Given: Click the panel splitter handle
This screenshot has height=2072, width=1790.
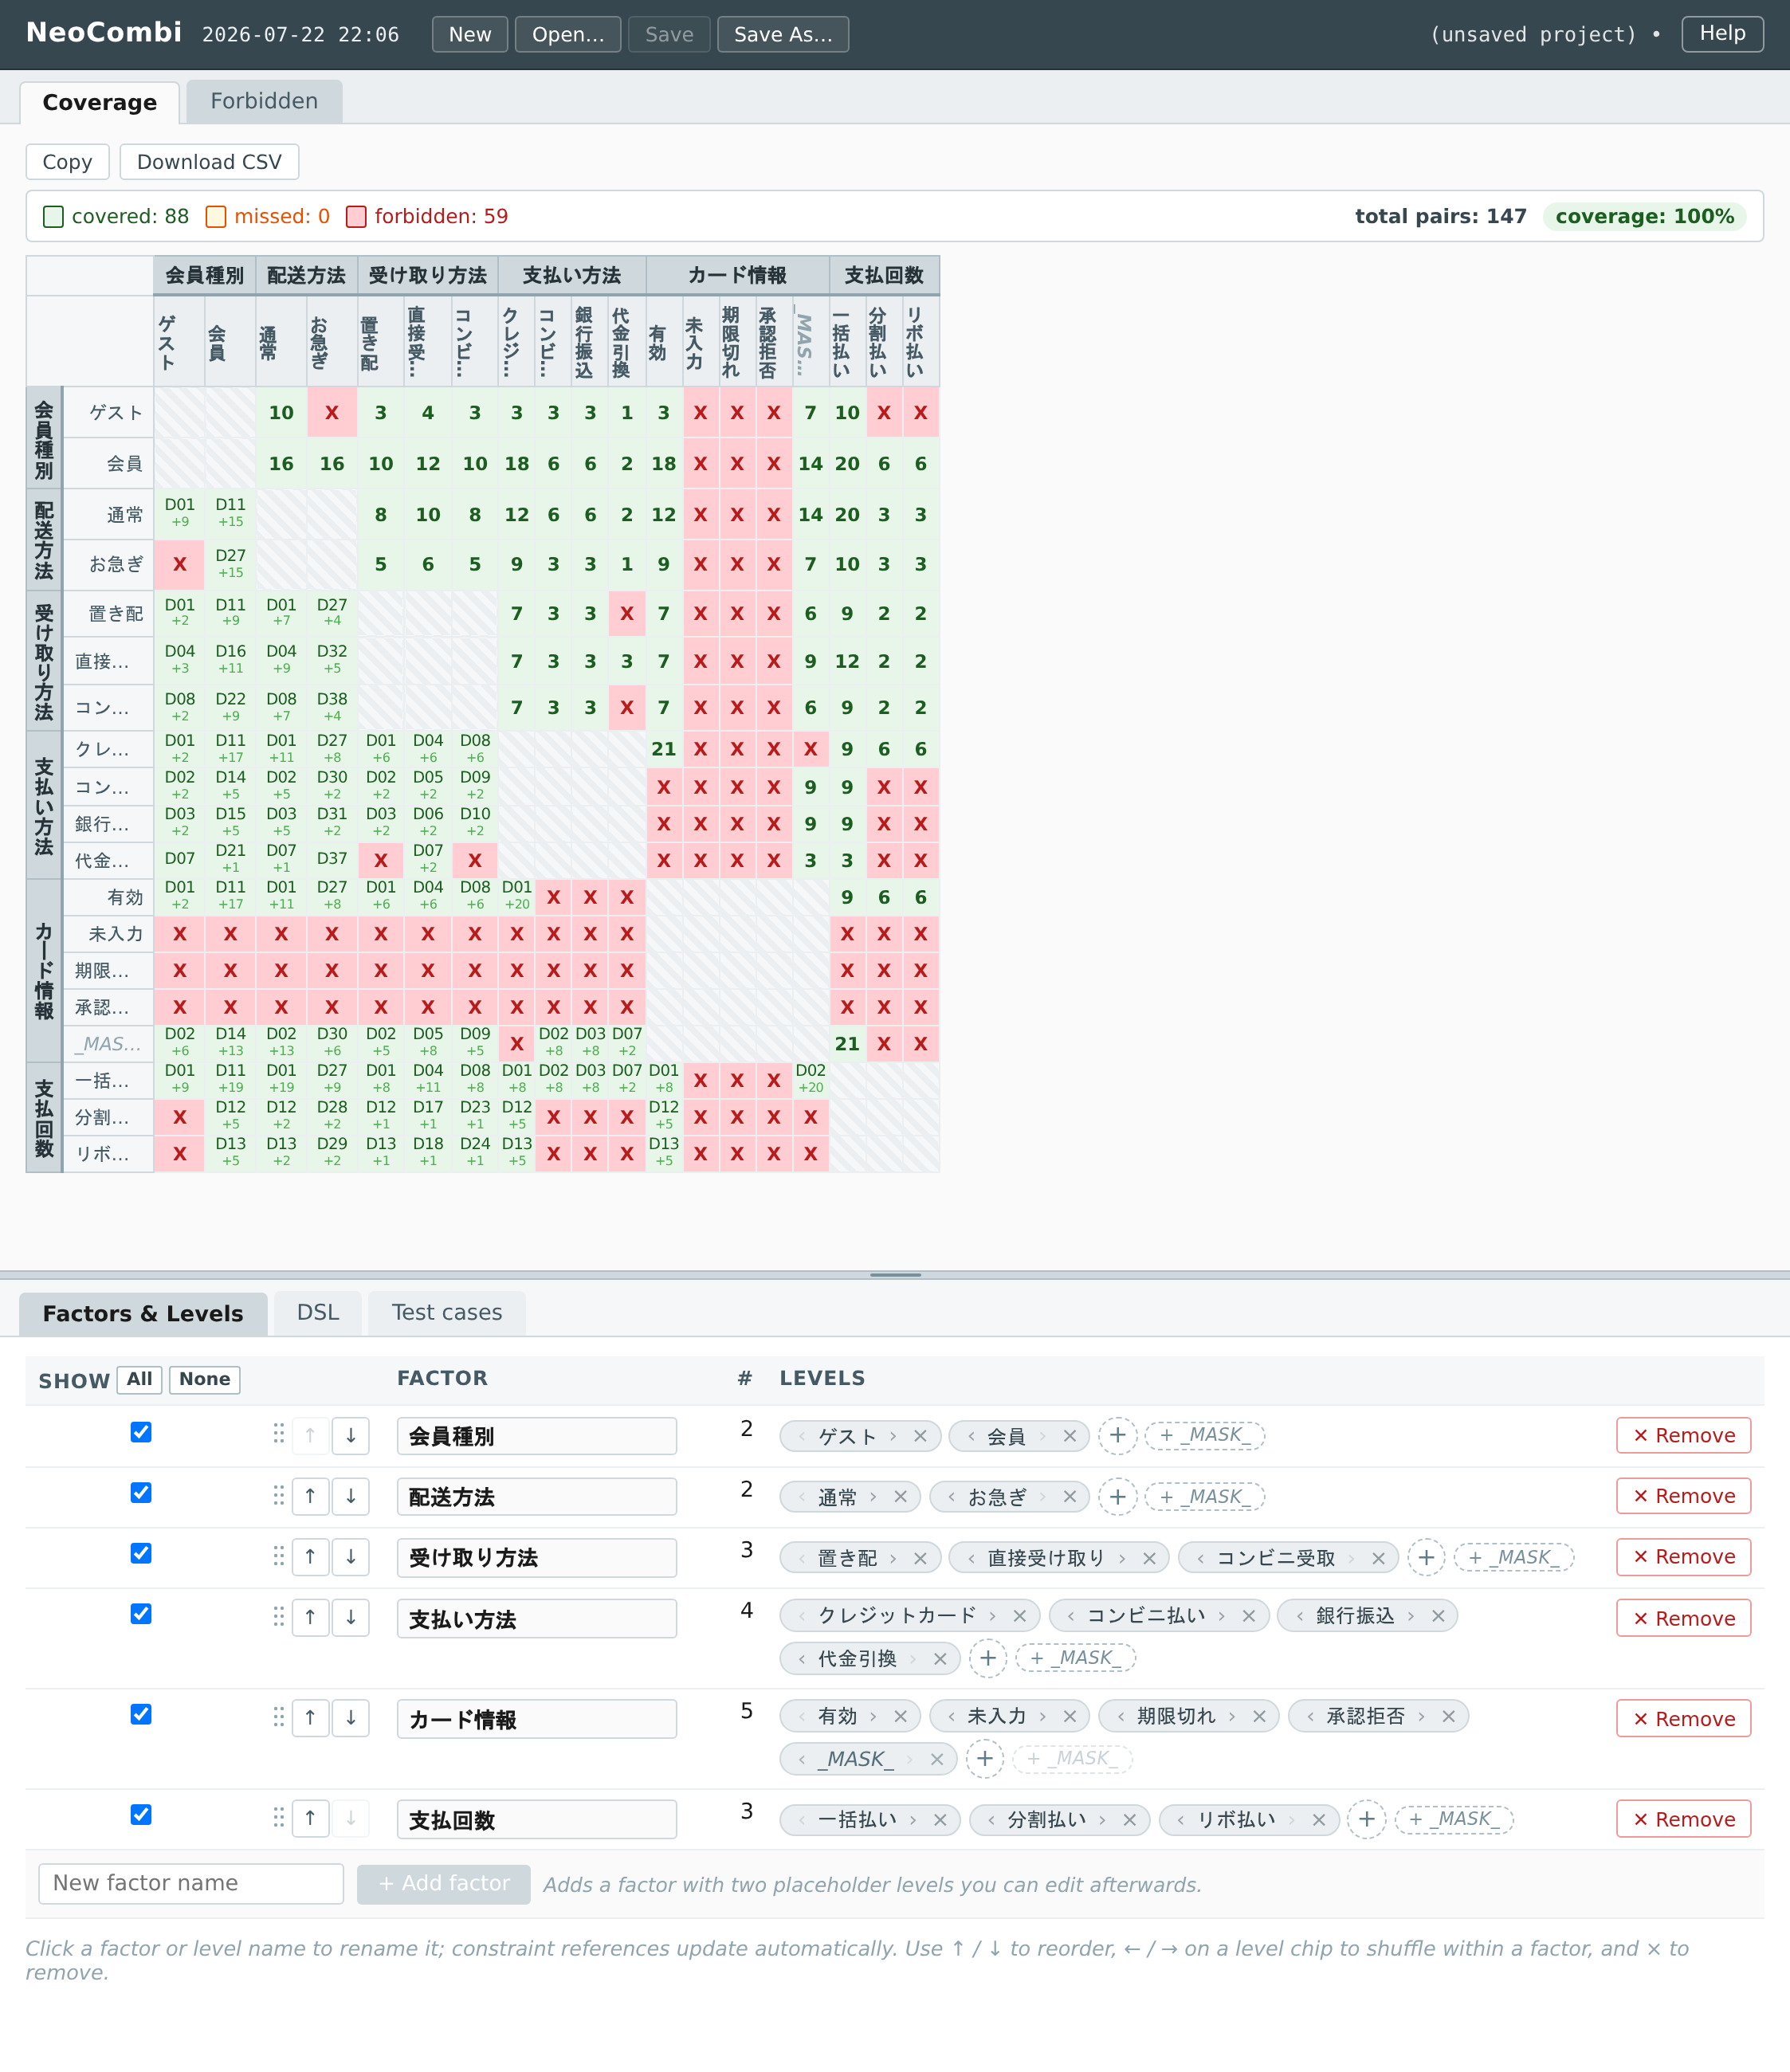Looking at the screenshot, I should pyautogui.click(x=895, y=1275).
